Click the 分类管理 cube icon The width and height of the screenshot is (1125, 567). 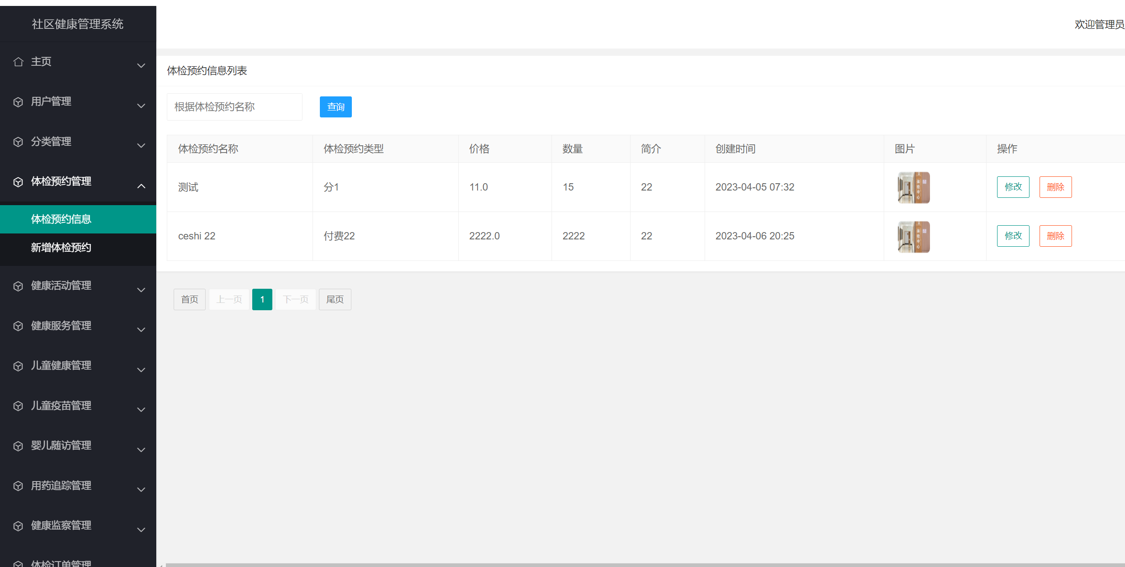(18, 142)
